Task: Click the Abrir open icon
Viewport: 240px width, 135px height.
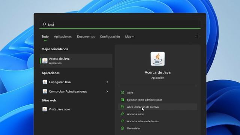Action: coord(122,93)
